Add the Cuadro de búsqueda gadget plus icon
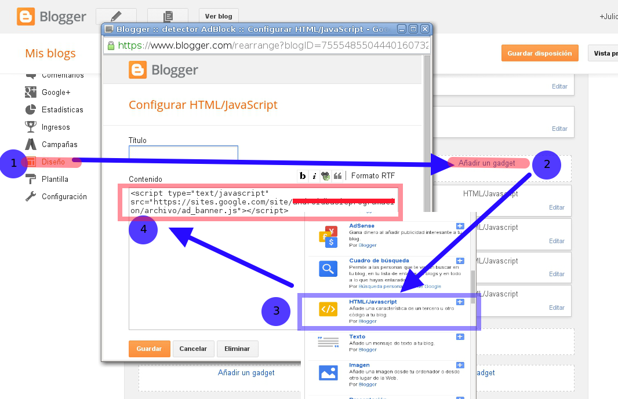The width and height of the screenshot is (618, 399). pos(460,261)
